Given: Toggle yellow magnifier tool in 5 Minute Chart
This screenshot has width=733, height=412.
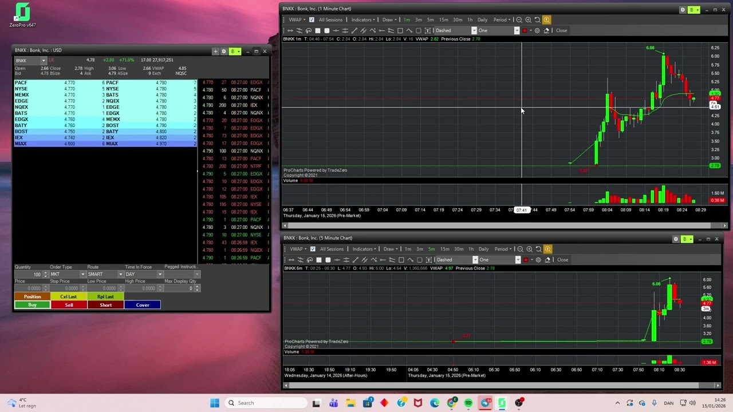Looking at the screenshot, I should 548,249.
